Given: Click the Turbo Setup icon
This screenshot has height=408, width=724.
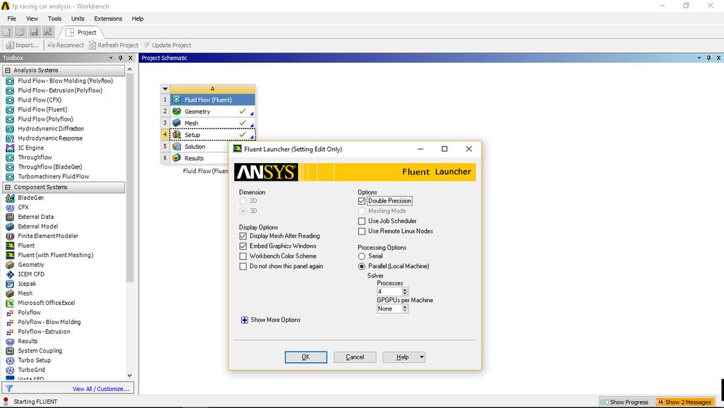Looking at the screenshot, I should [x=10, y=361].
